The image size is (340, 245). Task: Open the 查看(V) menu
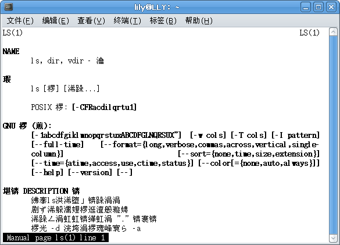(x=91, y=20)
